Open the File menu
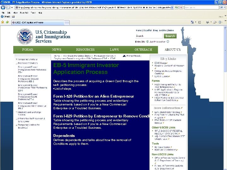Viewport: 227px width, 170px height. pos(3,13)
